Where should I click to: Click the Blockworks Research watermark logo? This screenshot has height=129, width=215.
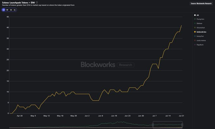(107, 65)
